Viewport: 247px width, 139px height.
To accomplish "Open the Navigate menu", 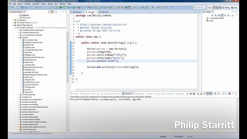I will (36, 4).
